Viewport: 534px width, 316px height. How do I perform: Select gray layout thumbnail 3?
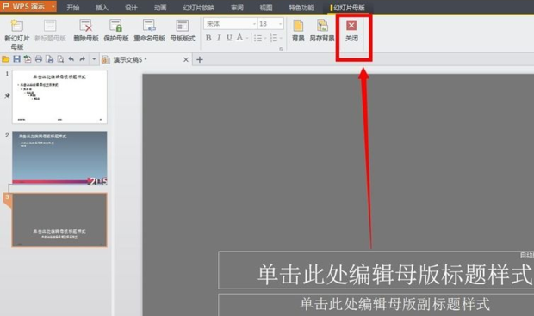59,221
